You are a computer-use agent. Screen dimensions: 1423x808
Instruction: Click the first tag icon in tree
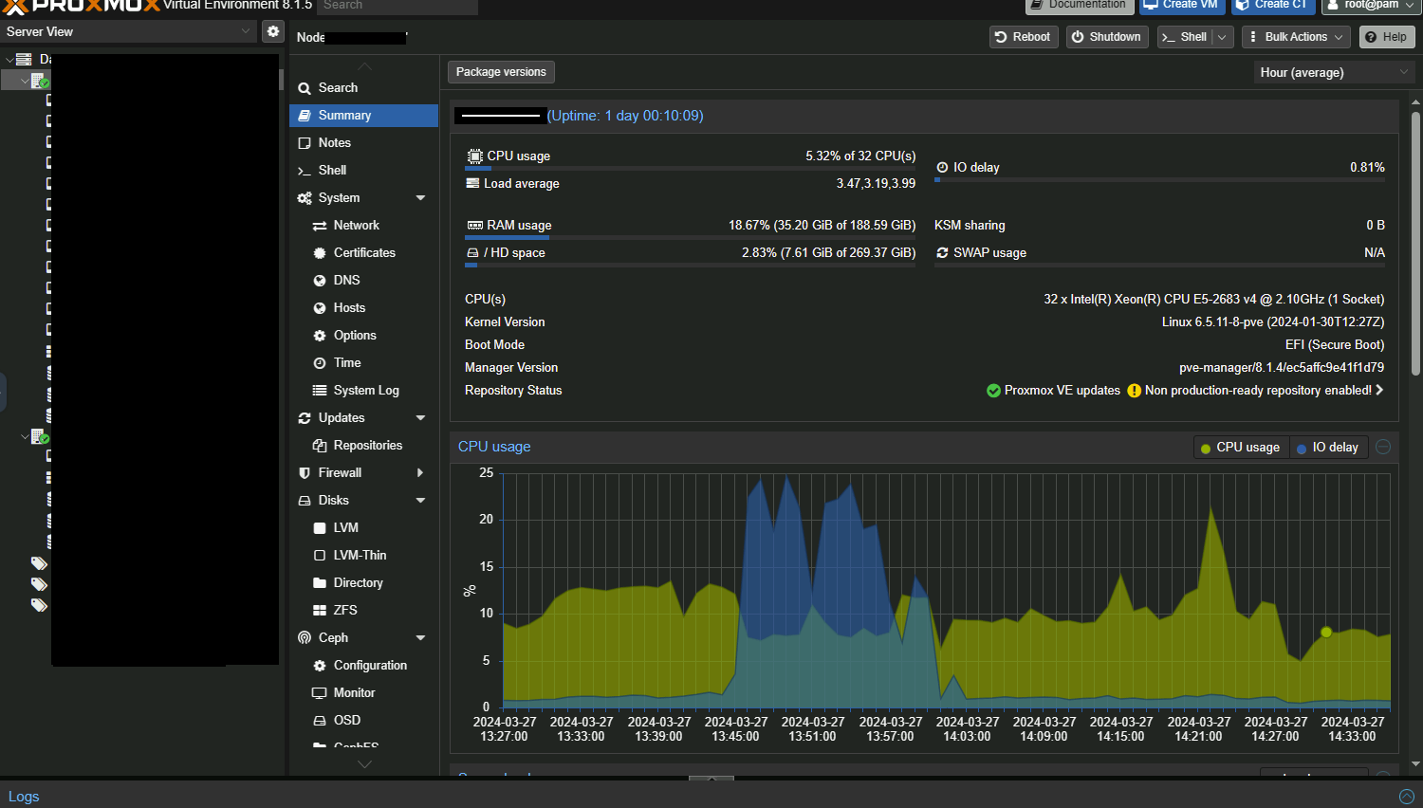tap(39, 563)
